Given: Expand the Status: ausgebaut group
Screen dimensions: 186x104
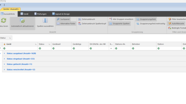Looking at the screenshot, I should click(x=4, y=53).
